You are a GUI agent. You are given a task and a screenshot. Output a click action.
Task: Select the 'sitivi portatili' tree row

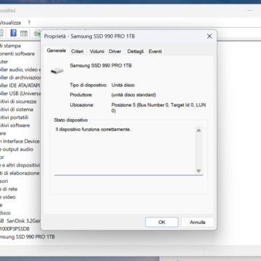coord(14,117)
